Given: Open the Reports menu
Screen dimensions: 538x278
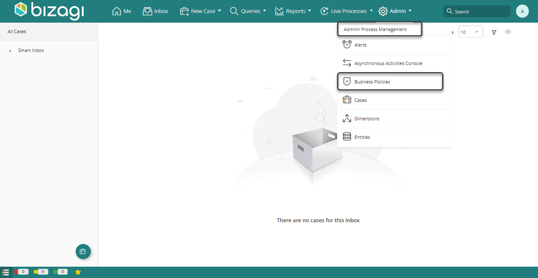Looking at the screenshot, I should click(293, 11).
